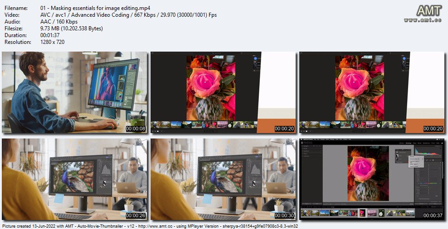The image size is (448, 229).
Task: Click the filesize value '9.73 MB (10.202.538 Bytes)'
Action: [72, 29]
